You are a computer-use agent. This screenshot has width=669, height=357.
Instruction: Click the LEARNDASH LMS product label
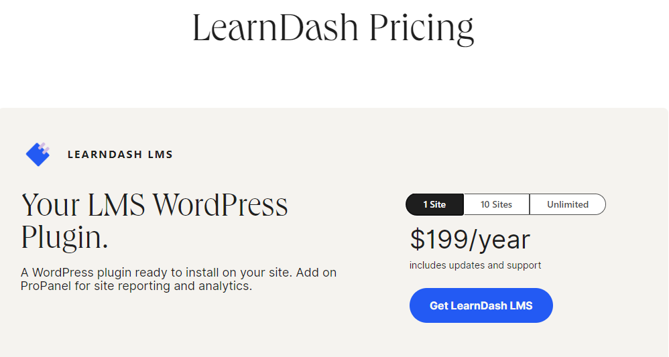(120, 155)
